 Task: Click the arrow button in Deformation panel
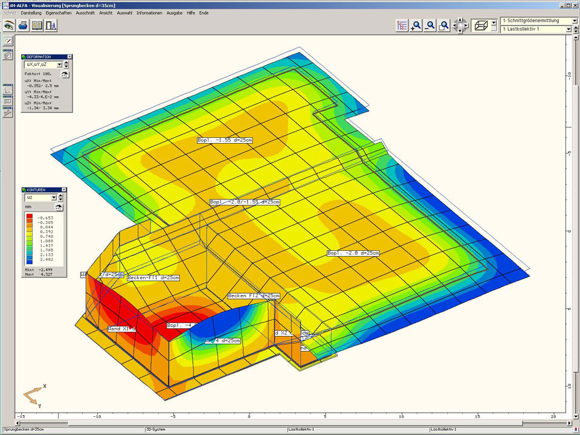pyautogui.click(x=65, y=74)
